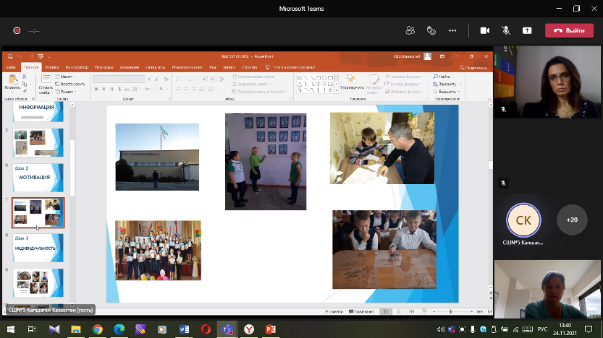
Task: Click the Вставка ribbon tab
Action: [51, 66]
